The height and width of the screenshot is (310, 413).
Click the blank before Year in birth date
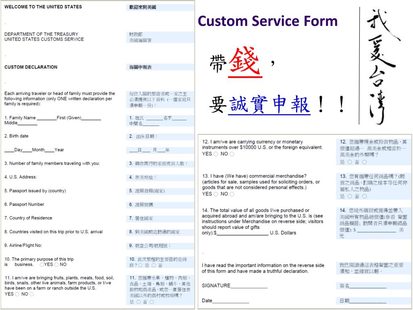click(x=50, y=150)
